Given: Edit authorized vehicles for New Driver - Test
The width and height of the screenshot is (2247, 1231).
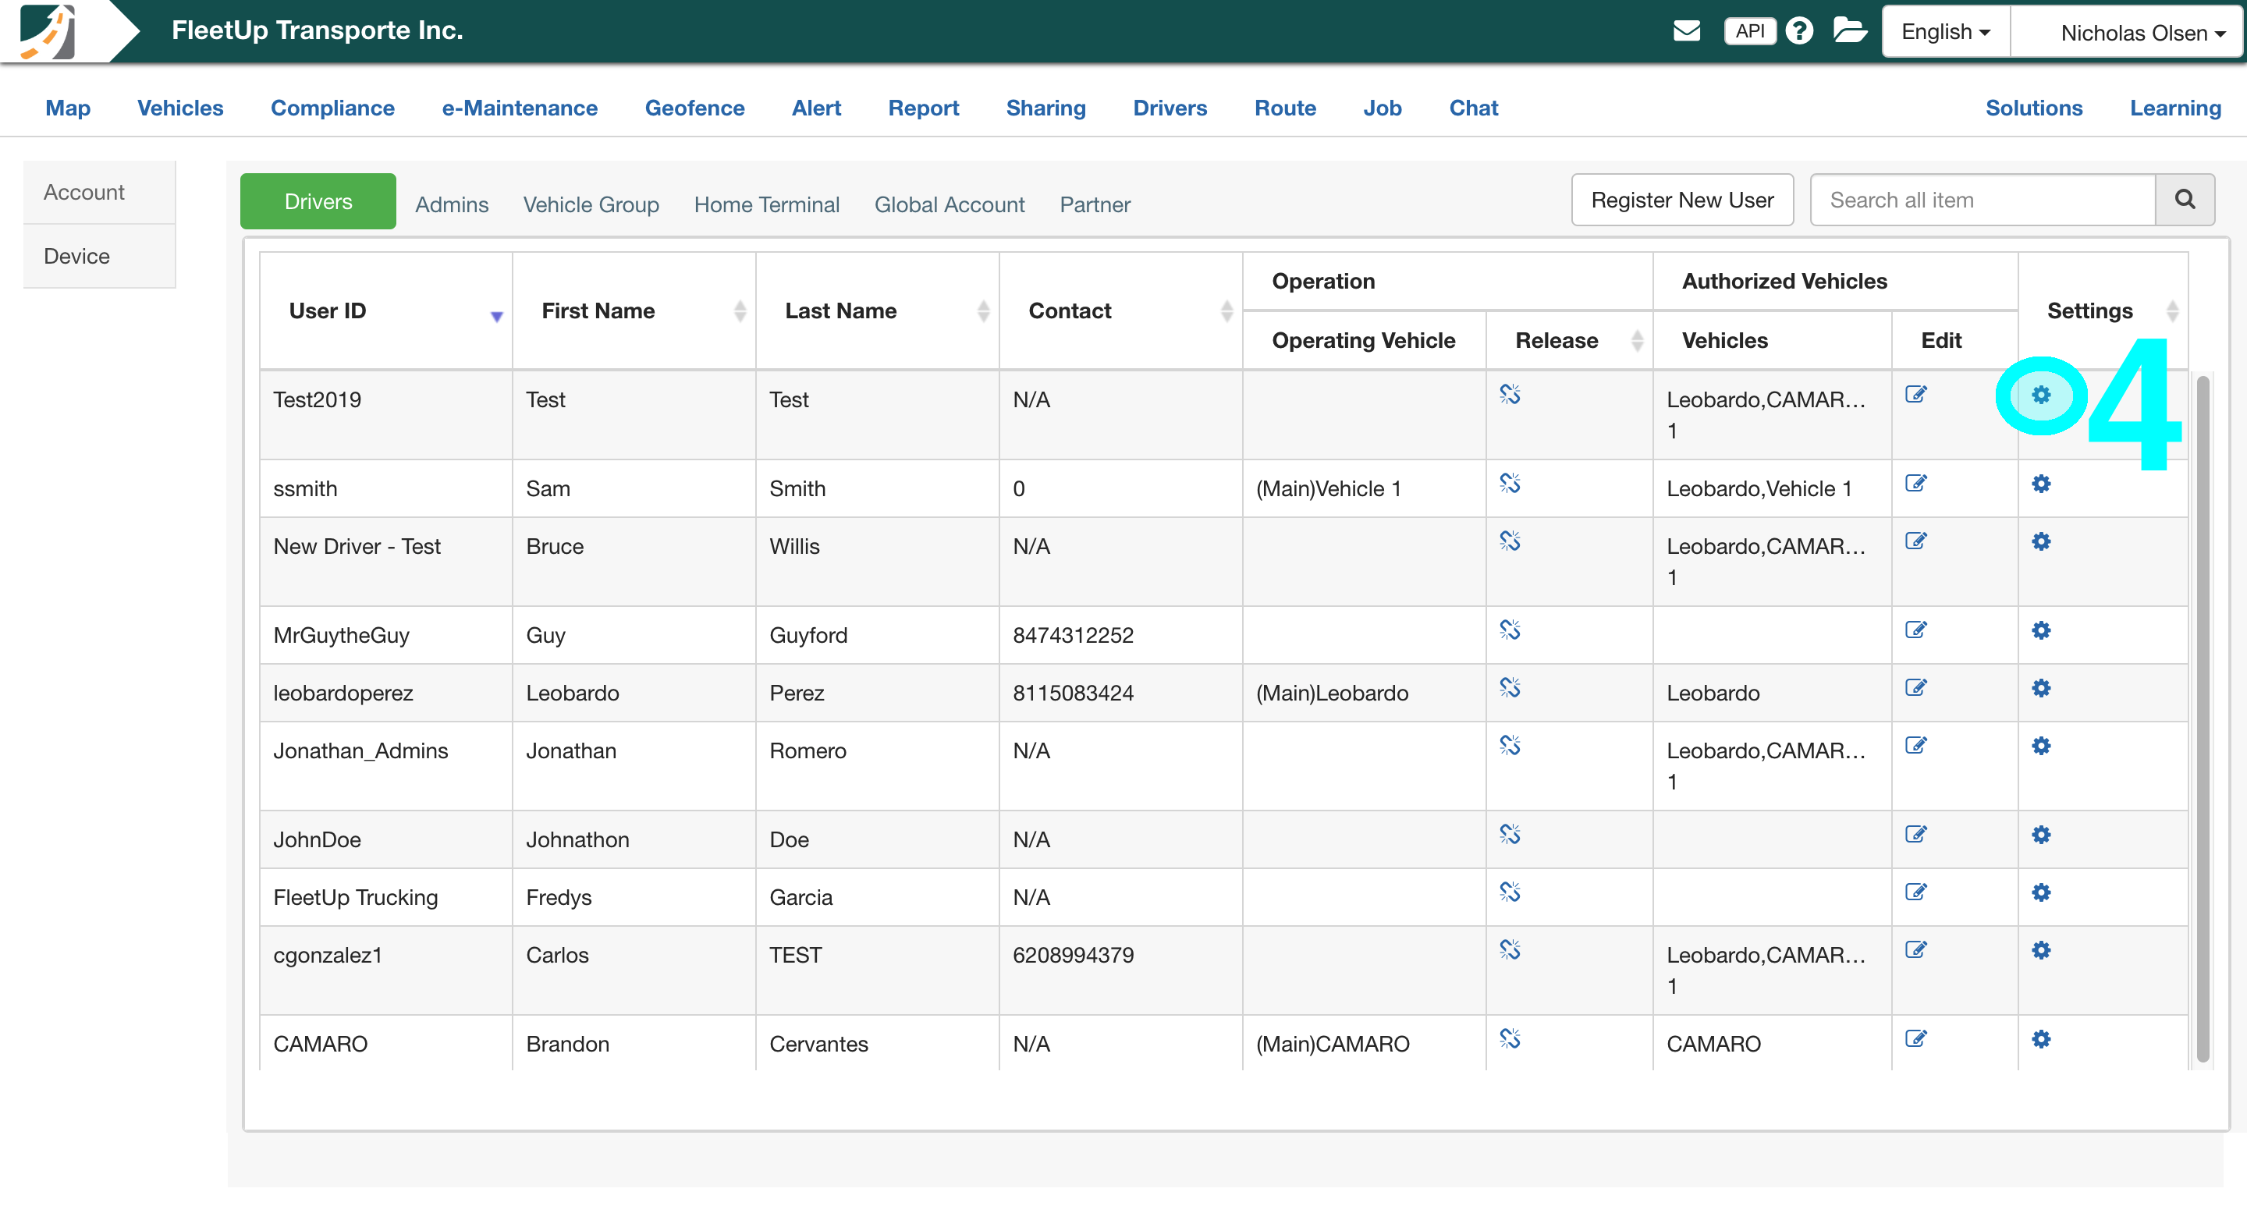Looking at the screenshot, I should (x=1915, y=541).
